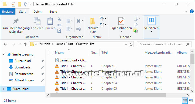Open the Customize Quick Access Toolbar dropdown
This screenshot has height=104, width=195.
(x=30, y=5)
